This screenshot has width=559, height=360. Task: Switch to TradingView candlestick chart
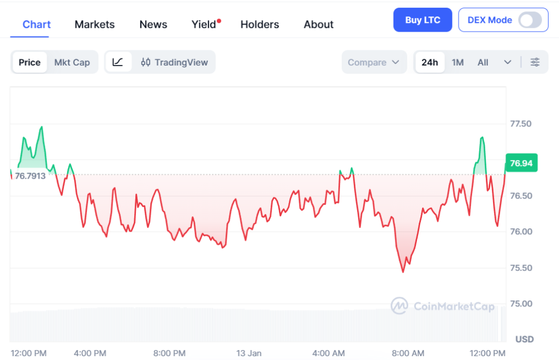click(x=174, y=62)
